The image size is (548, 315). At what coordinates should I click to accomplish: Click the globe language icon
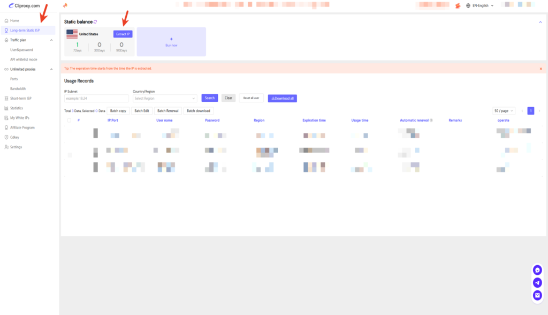(x=469, y=6)
